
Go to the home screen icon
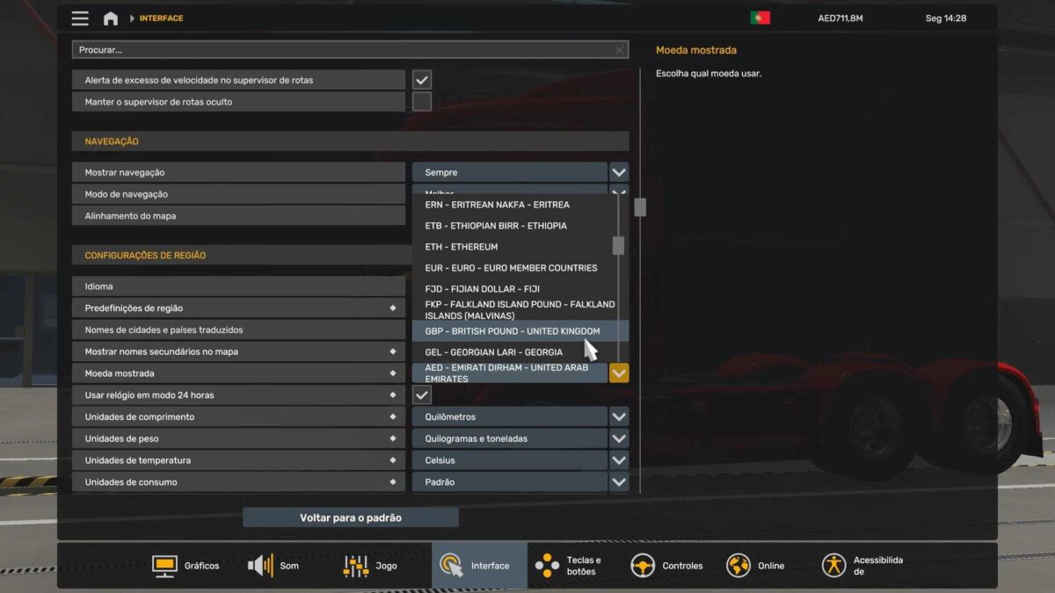[x=111, y=18]
